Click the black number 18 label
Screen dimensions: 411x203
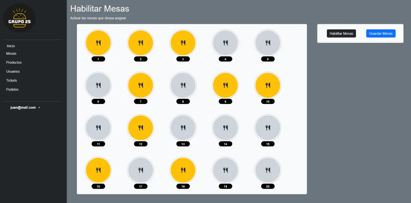(183, 187)
